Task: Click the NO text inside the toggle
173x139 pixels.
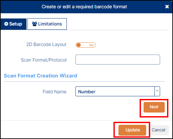Action: [91, 45]
